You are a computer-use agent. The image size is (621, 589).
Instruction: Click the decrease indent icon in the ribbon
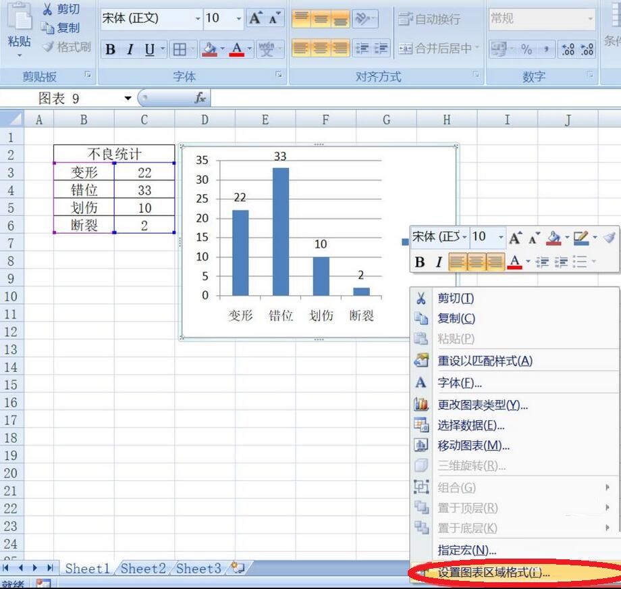[x=362, y=49]
